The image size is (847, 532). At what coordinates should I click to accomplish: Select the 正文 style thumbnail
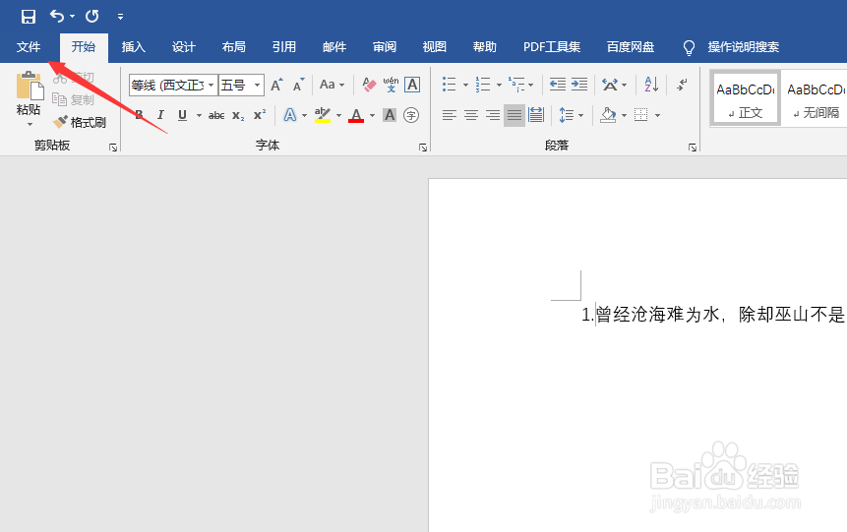(745, 99)
